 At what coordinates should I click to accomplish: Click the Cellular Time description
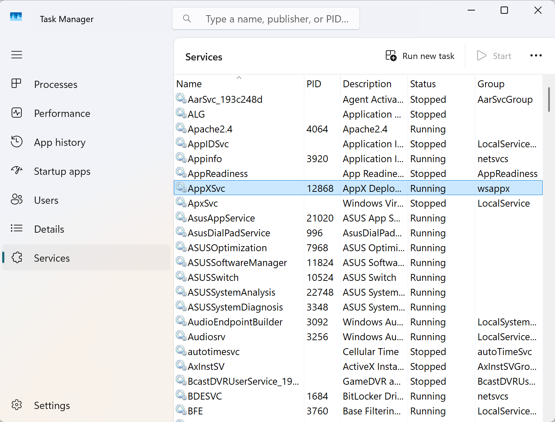click(371, 351)
